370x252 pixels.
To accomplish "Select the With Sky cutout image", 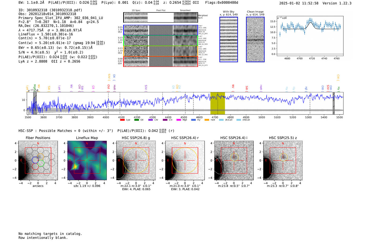I will tap(229, 39).
